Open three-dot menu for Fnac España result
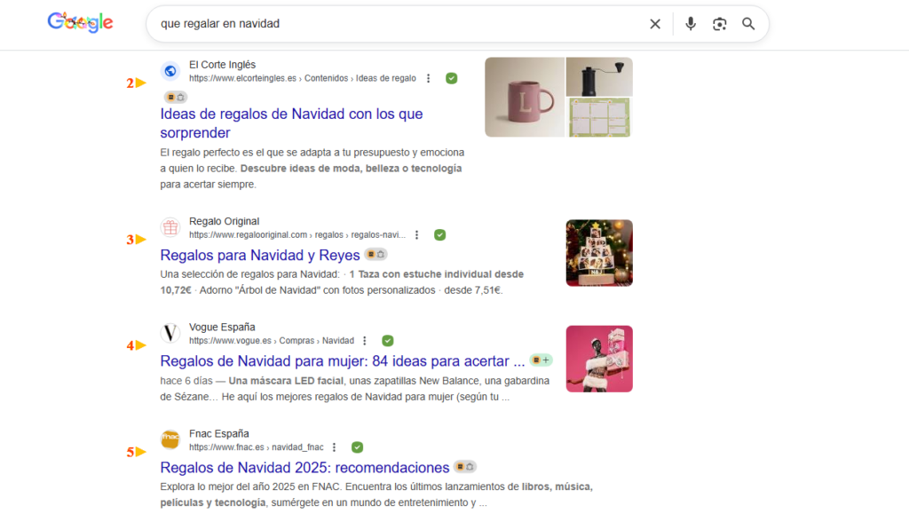 tap(335, 447)
